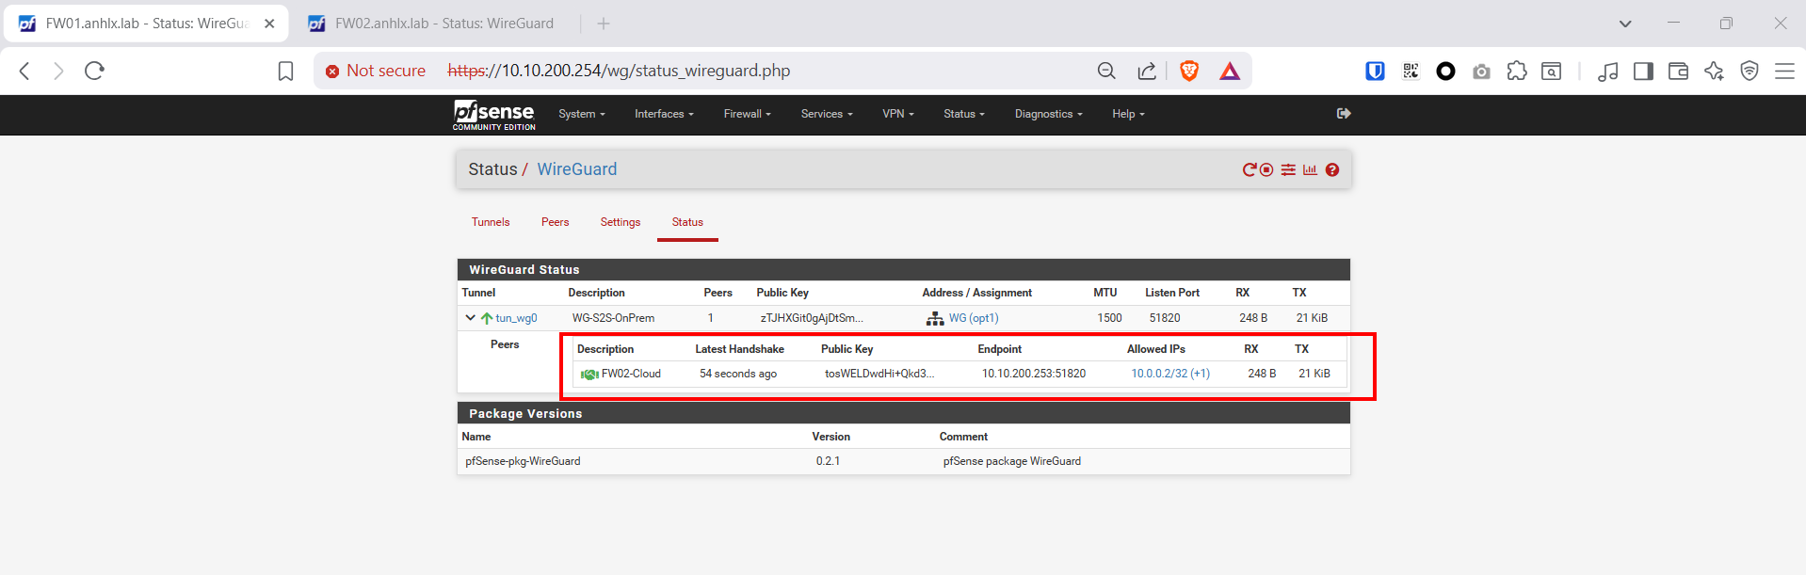Restart the WireGuard service icon
This screenshot has width=1806, height=575.
(x=1250, y=170)
